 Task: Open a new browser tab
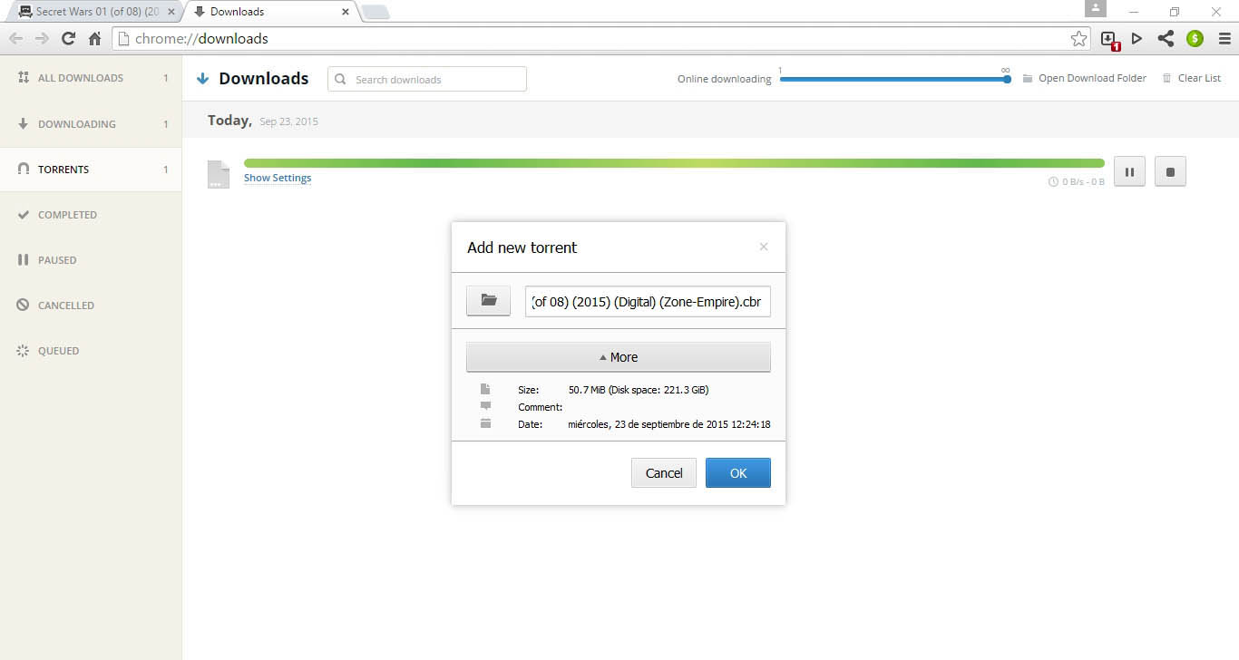[375, 12]
